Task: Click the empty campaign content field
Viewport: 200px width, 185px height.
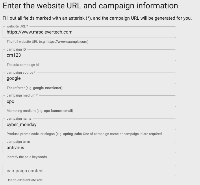Action: [89, 171]
